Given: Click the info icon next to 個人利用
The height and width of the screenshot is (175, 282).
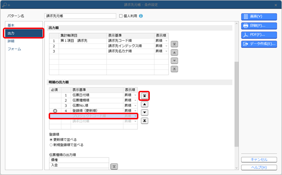Looking at the screenshot, I should pos(141,16).
